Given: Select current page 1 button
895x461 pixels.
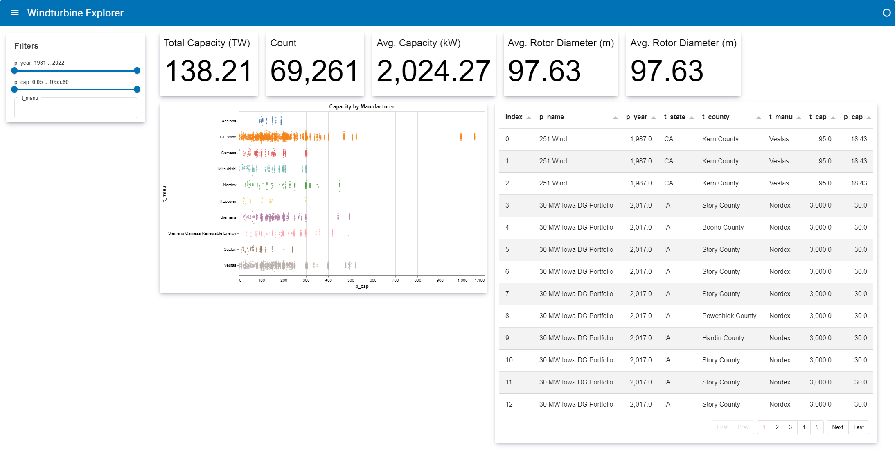Looking at the screenshot, I should coord(764,427).
